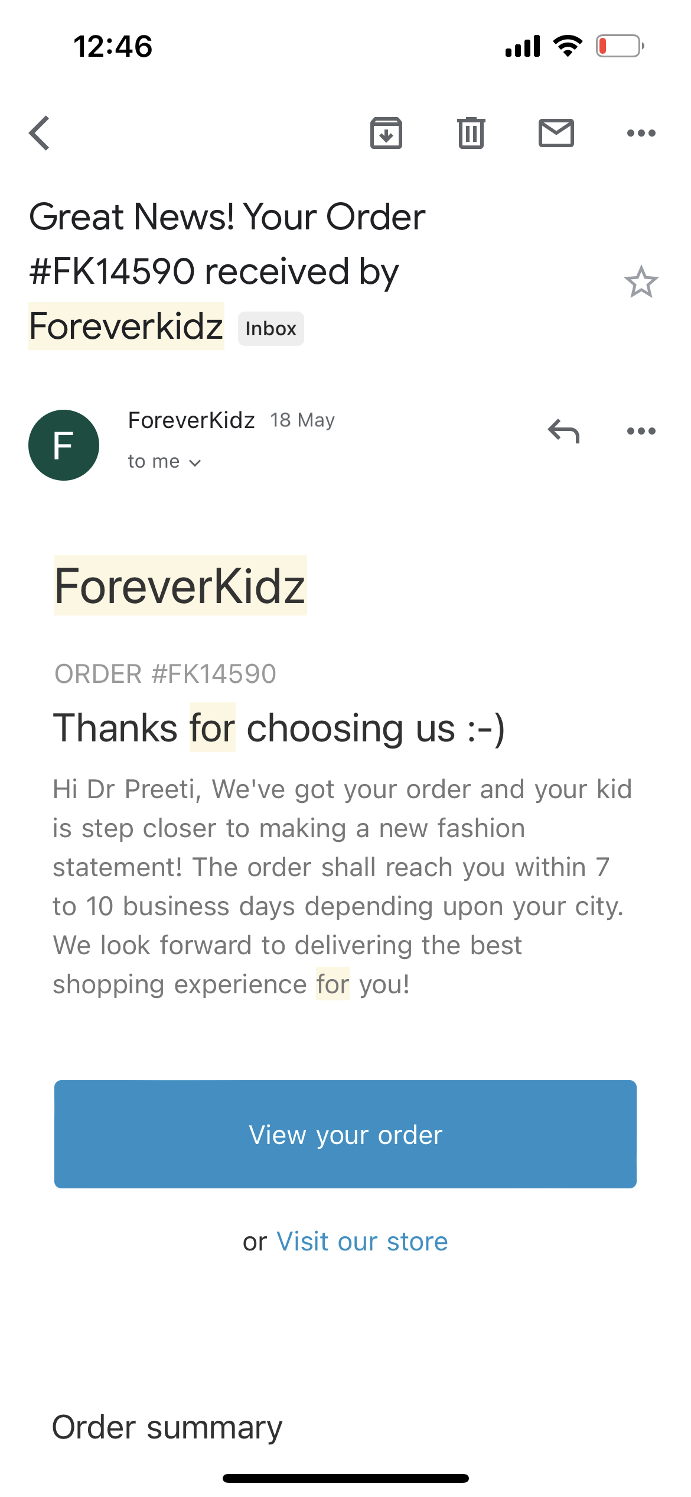Delete email with trash icon
This screenshot has width=691, height=1497.
(471, 133)
